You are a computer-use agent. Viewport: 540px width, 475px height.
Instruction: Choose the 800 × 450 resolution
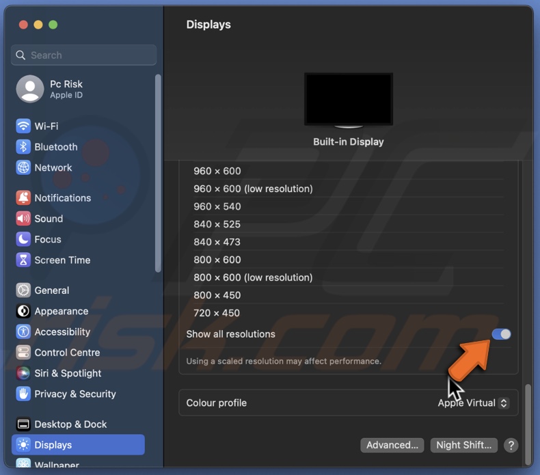[x=348, y=295]
